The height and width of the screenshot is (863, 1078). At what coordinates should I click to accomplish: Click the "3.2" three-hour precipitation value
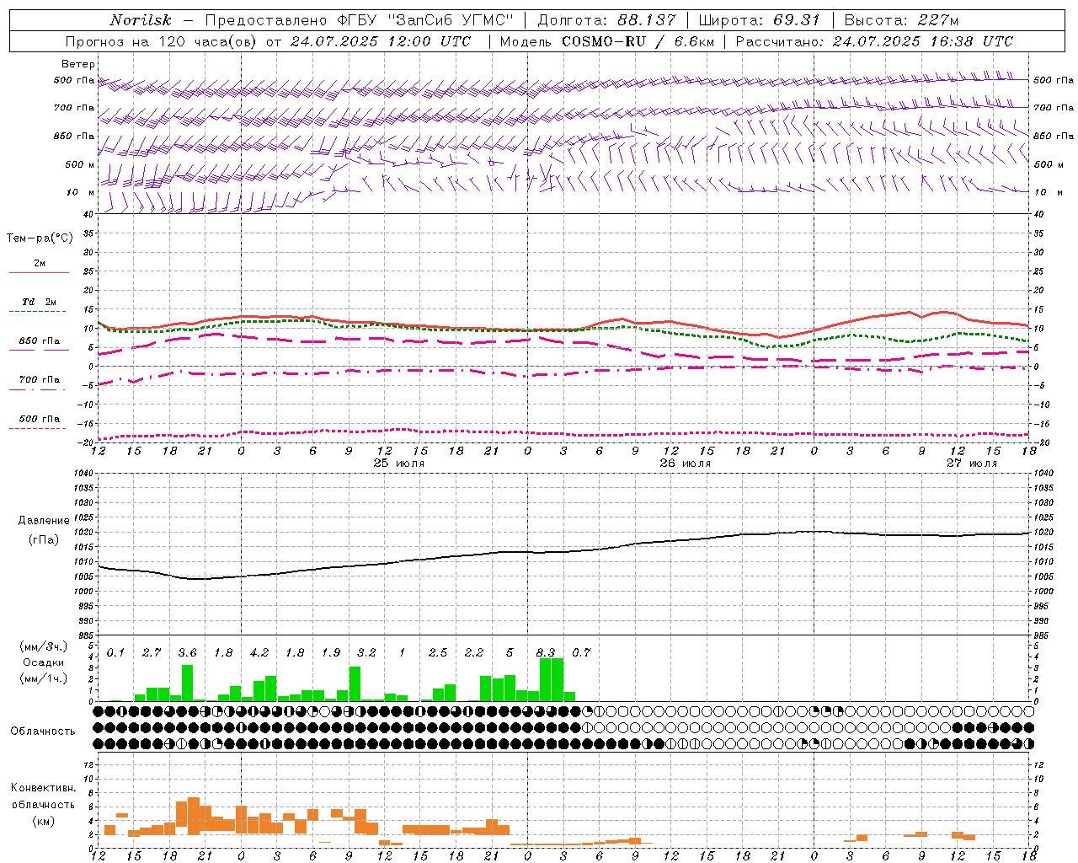click(x=366, y=653)
